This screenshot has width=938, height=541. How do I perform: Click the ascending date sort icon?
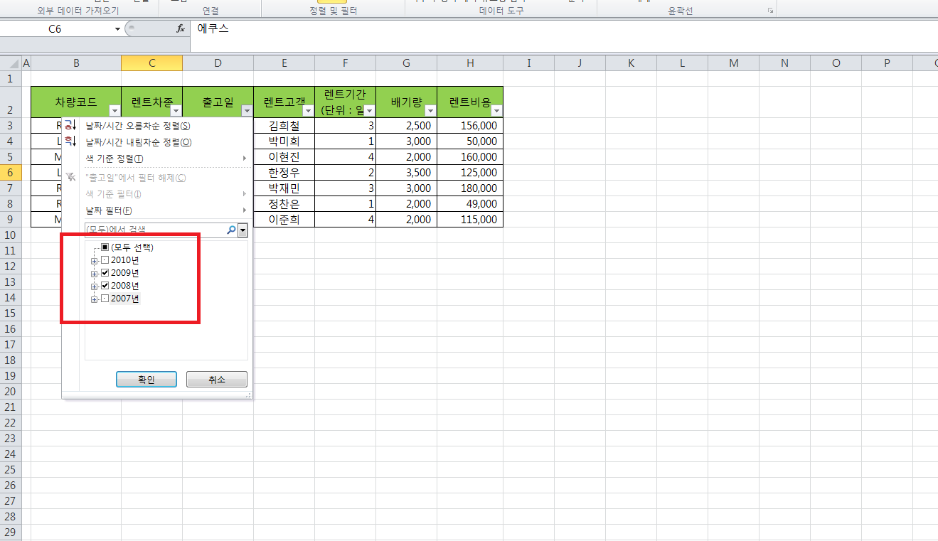pyautogui.click(x=70, y=126)
